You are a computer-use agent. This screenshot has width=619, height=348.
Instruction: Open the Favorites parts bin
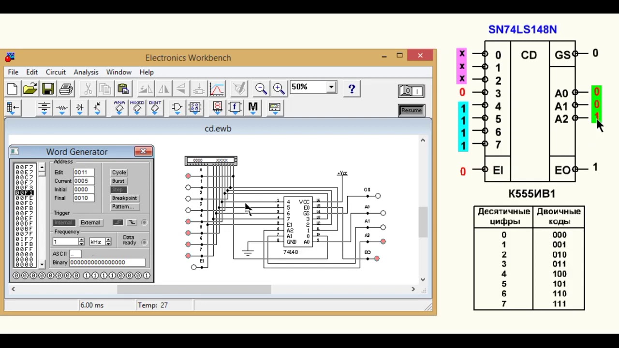tap(13, 108)
